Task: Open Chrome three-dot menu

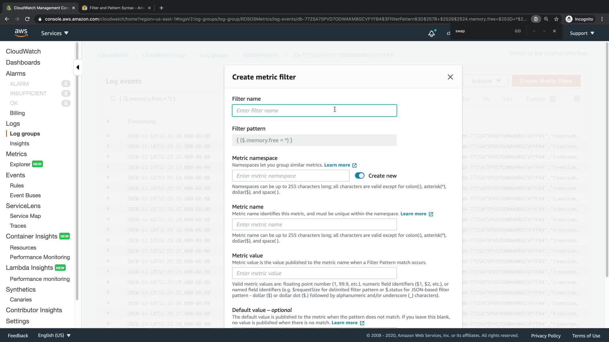Action: [x=602, y=19]
